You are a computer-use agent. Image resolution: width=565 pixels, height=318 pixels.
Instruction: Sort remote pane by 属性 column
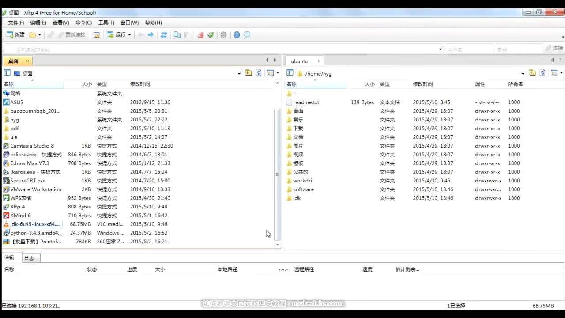480,84
